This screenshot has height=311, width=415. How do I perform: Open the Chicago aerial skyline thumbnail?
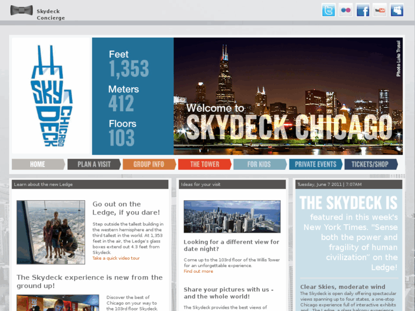(x=232, y=216)
